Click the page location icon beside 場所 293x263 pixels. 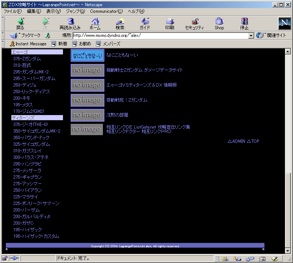point(48,35)
